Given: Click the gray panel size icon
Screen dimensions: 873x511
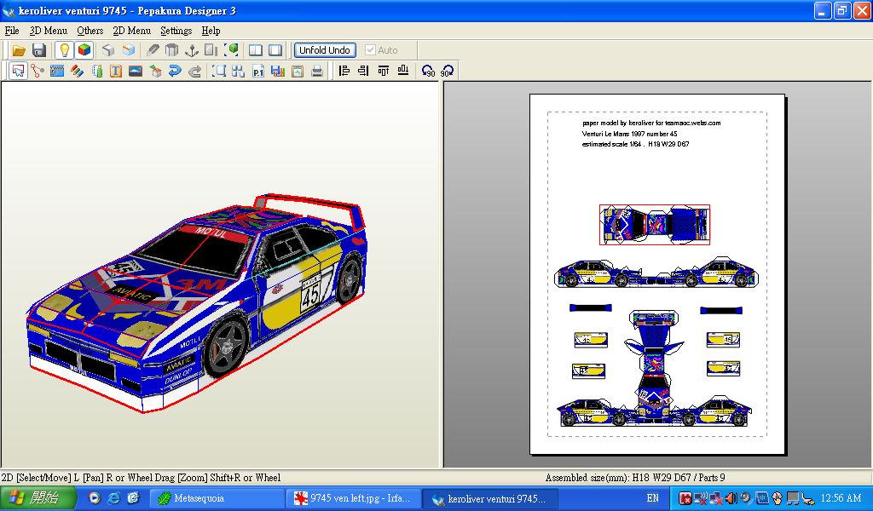Looking at the screenshot, I should pos(211,50).
